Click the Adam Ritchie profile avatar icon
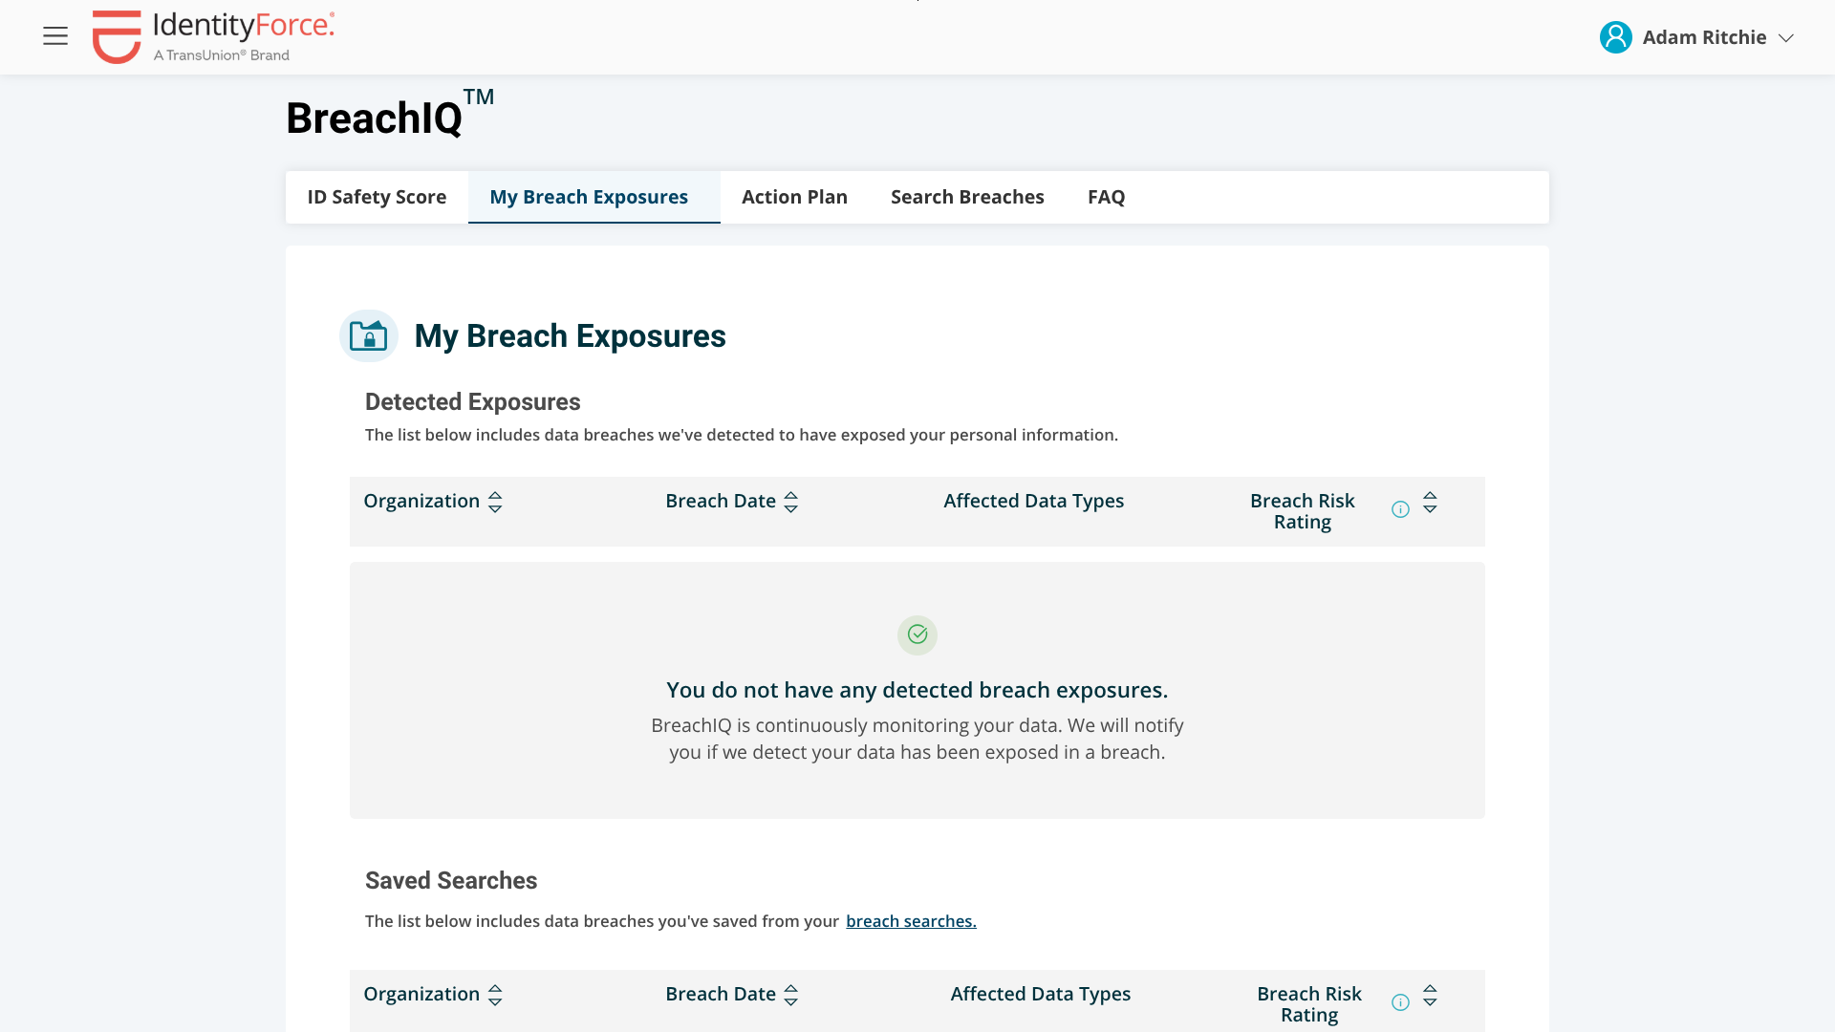 1615,37
